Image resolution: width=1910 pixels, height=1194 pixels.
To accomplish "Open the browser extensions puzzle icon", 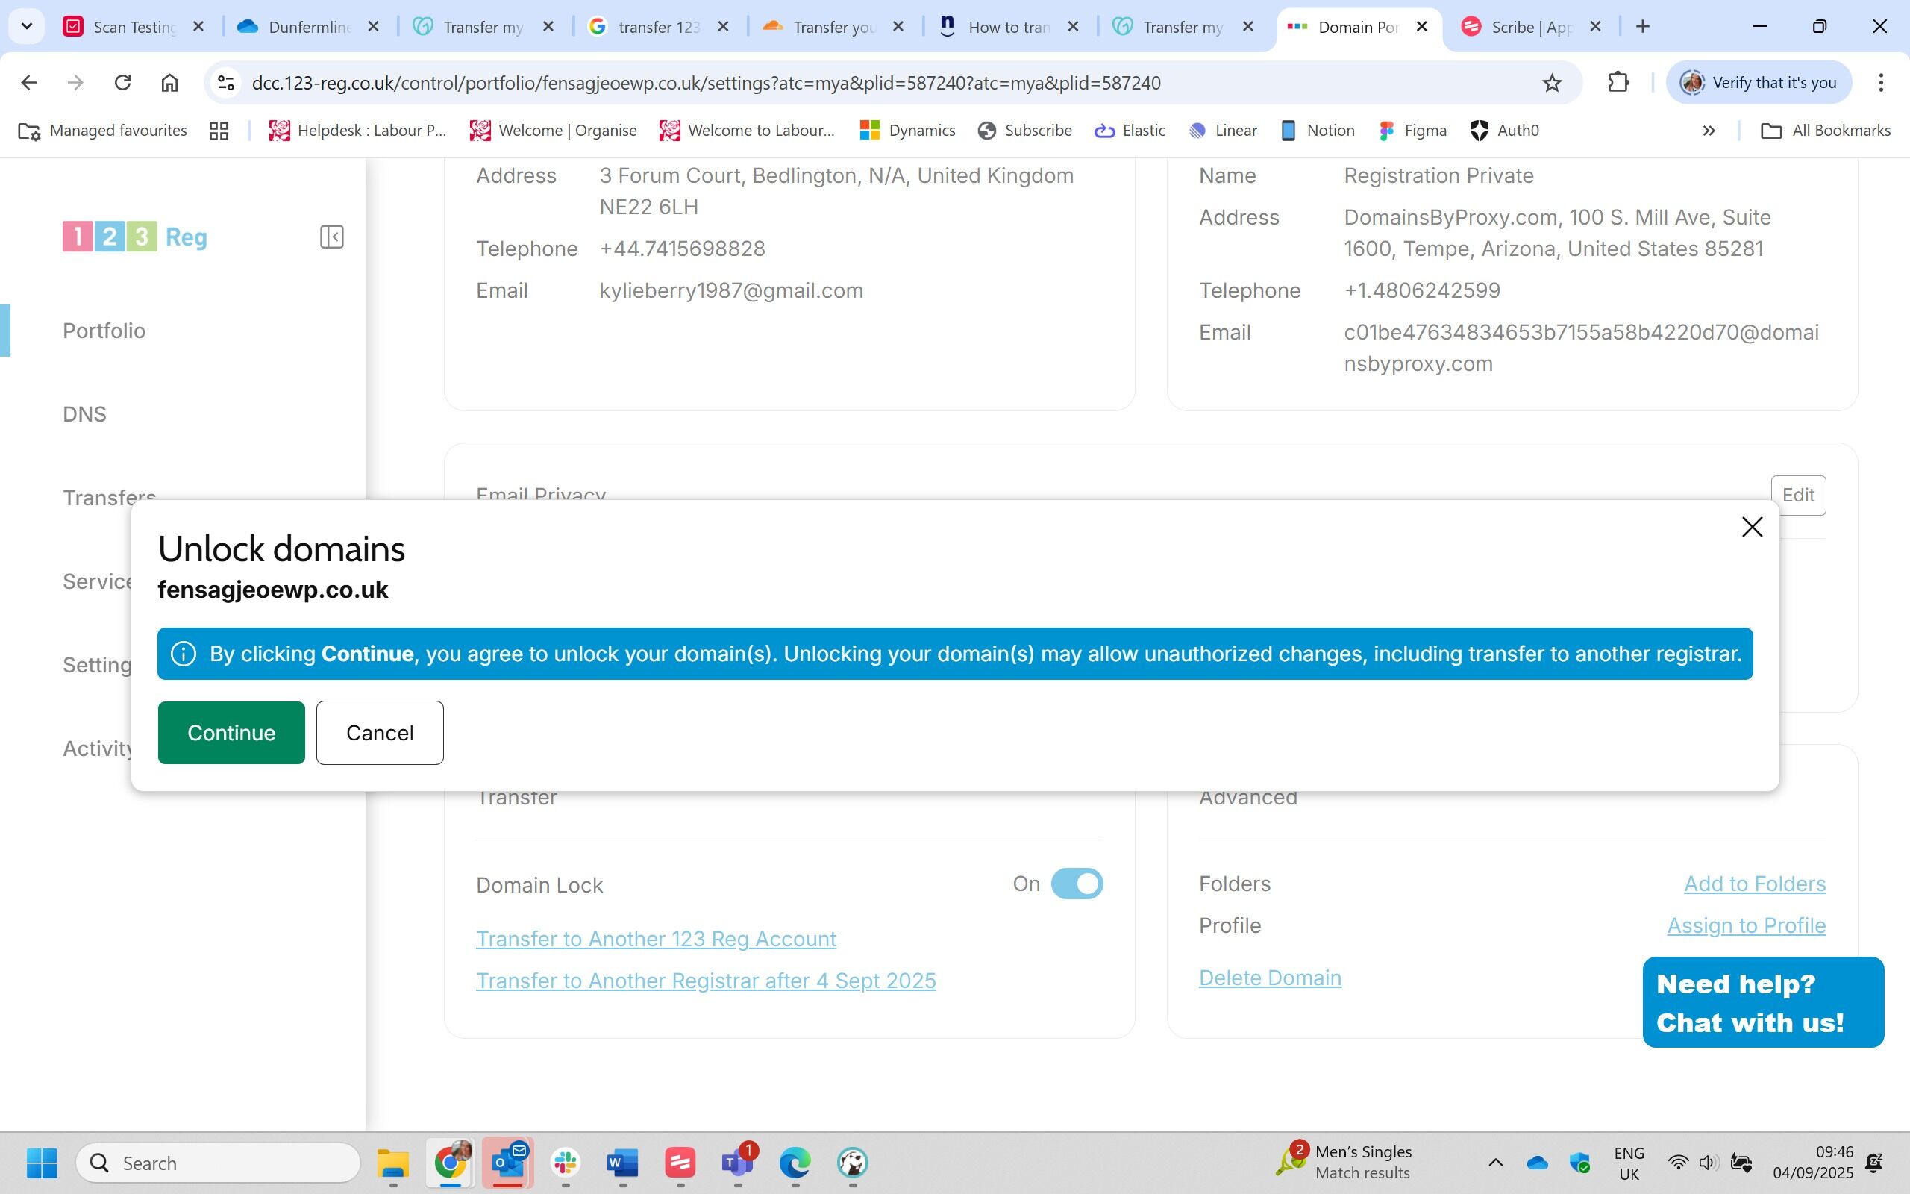I will click(1618, 83).
